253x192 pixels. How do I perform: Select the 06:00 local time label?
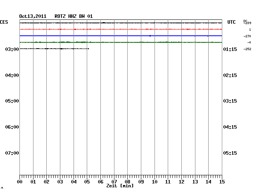[x=12, y=127]
